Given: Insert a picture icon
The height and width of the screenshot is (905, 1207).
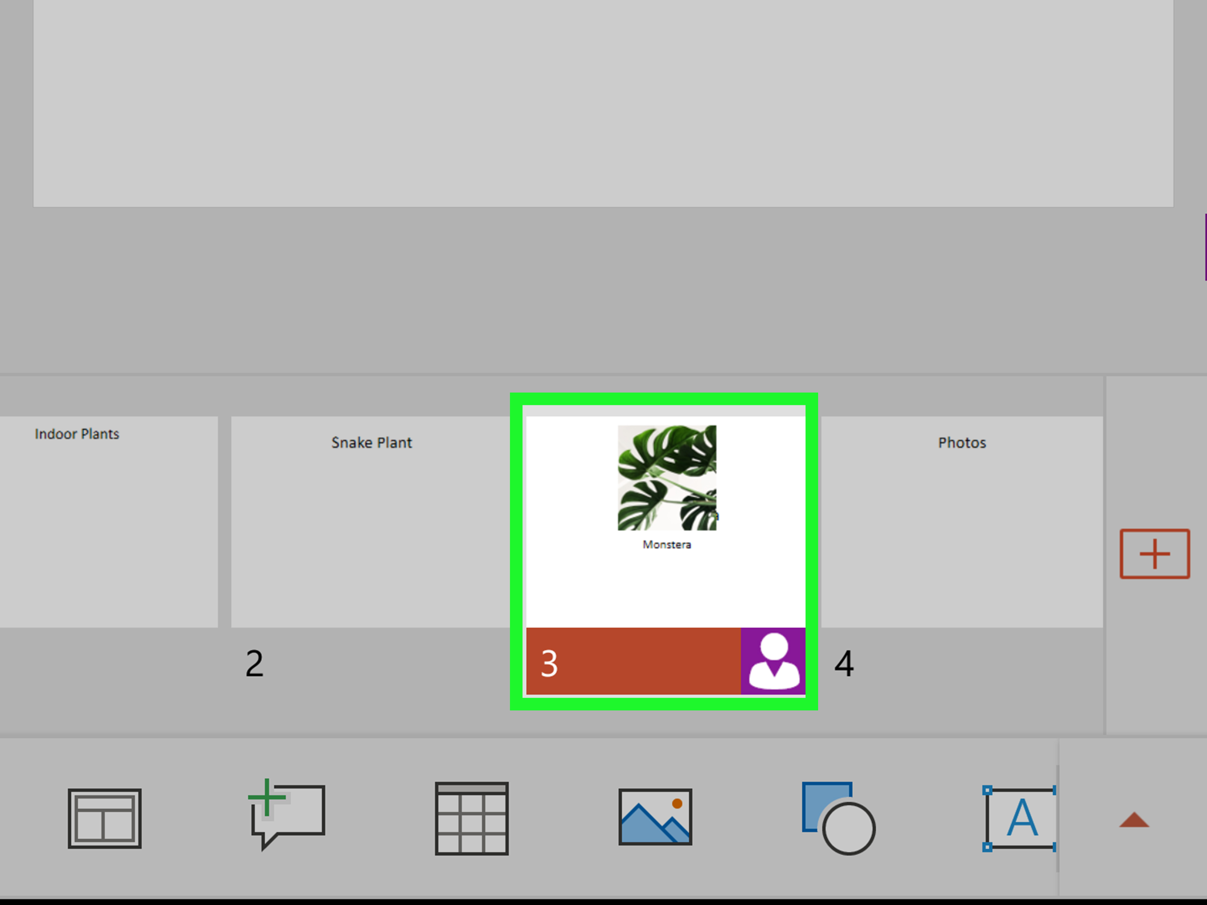Looking at the screenshot, I should point(655,817).
